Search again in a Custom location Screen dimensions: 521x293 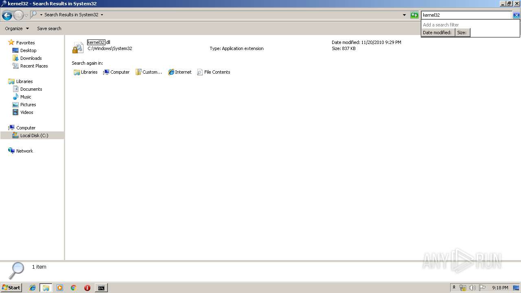[149, 72]
